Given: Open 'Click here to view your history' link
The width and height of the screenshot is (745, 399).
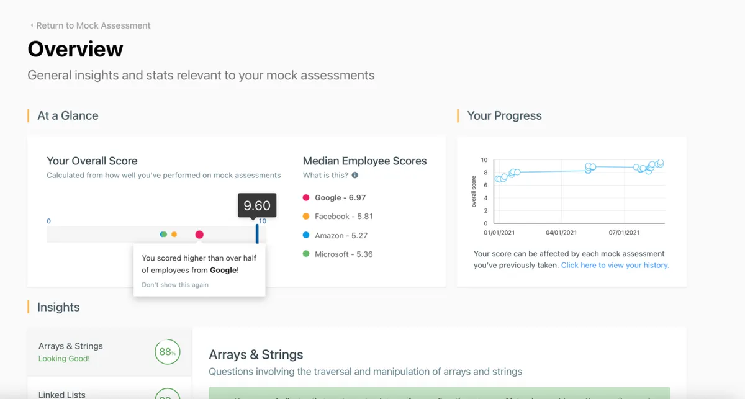Looking at the screenshot, I should 615,265.
